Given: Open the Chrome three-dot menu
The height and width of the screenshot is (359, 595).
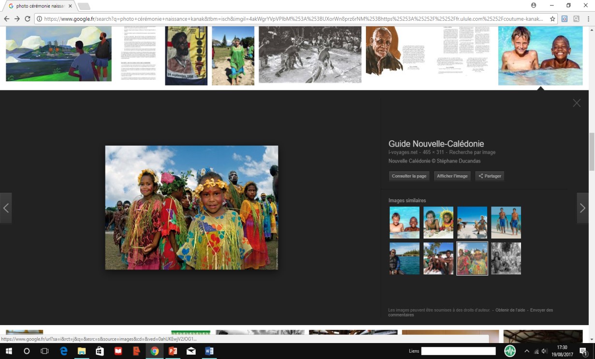Looking at the screenshot, I should click(x=588, y=19).
